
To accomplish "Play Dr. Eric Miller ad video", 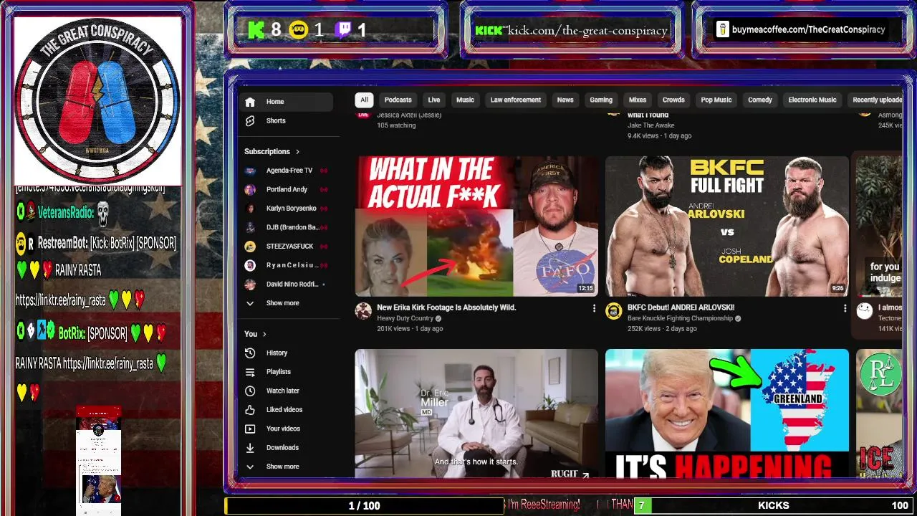I will pos(476,414).
